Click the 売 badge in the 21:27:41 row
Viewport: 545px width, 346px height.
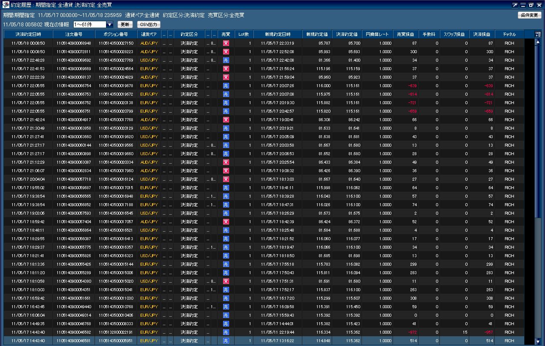click(226, 137)
